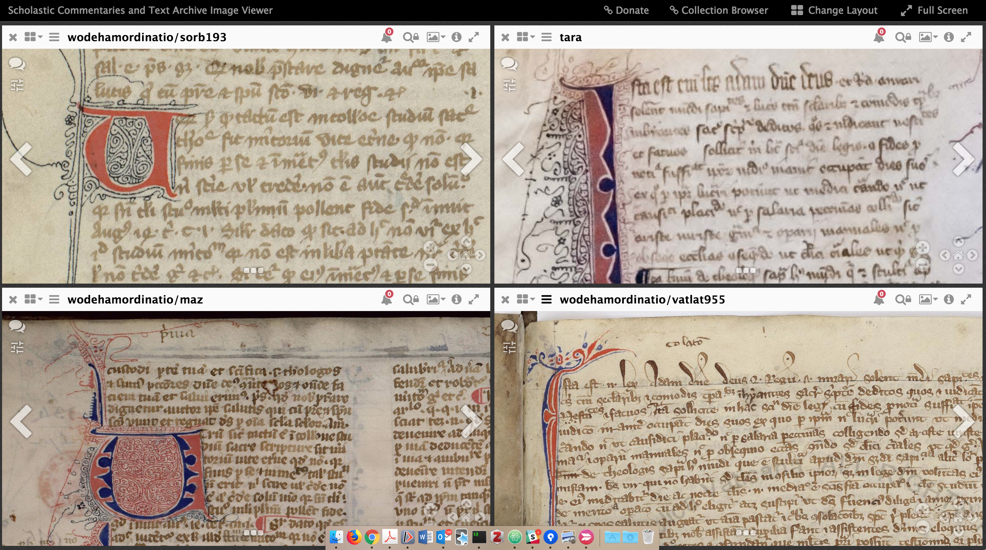
Task: Toggle annotation layer in tara window
Action: 509,64
